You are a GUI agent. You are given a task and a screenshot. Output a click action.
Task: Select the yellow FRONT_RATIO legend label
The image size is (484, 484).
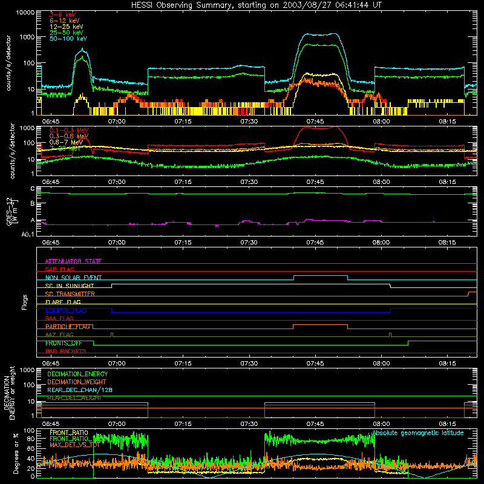click(69, 433)
